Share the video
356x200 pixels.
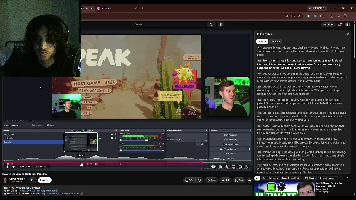[211, 180]
